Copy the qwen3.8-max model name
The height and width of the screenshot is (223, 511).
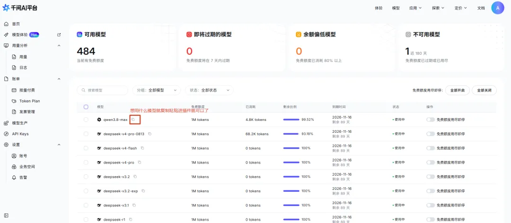point(133,120)
